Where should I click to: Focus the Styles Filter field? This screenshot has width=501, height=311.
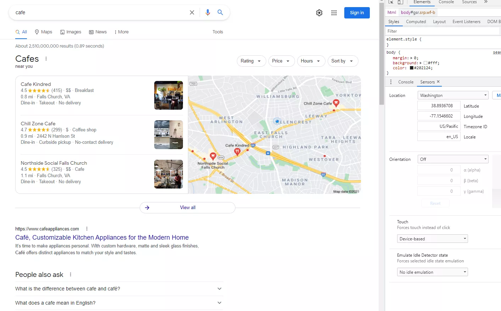click(x=443, y=31)
